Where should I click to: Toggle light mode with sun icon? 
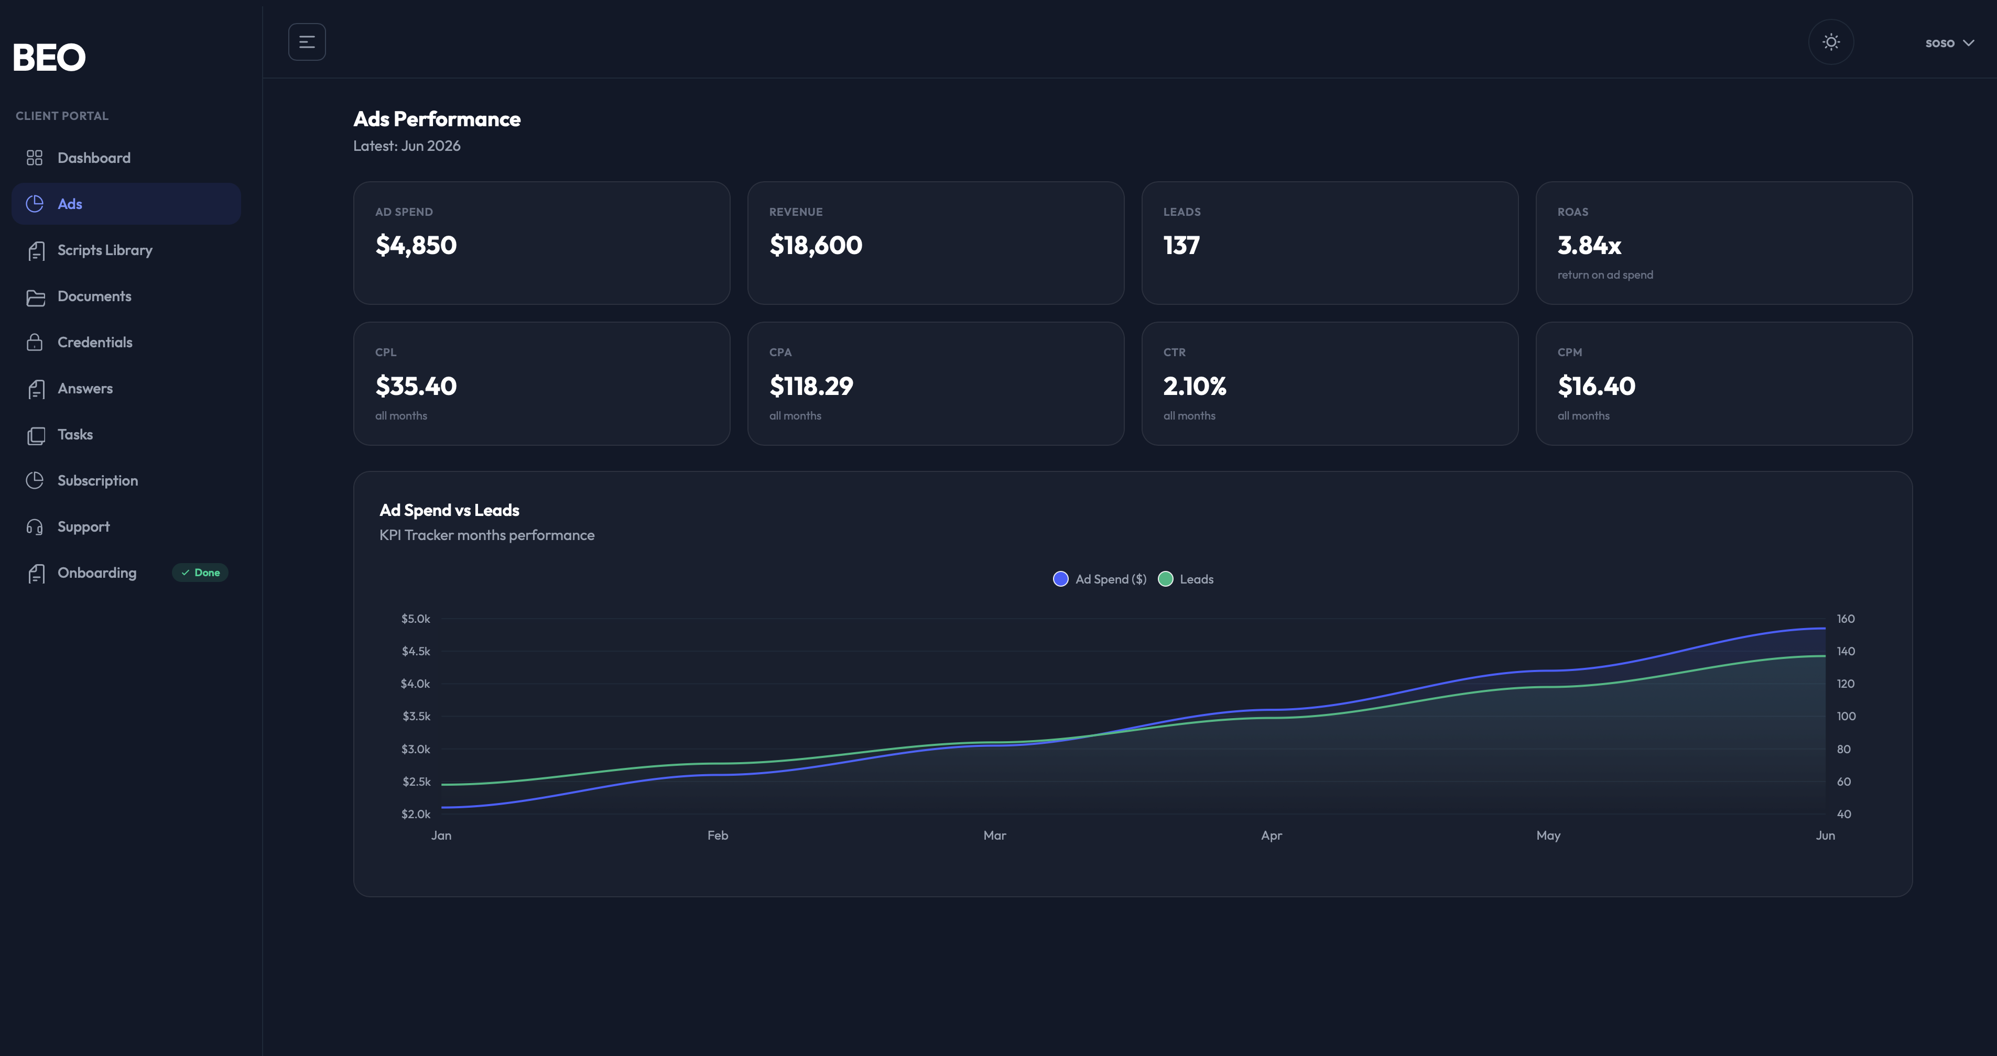[1830, 42]
